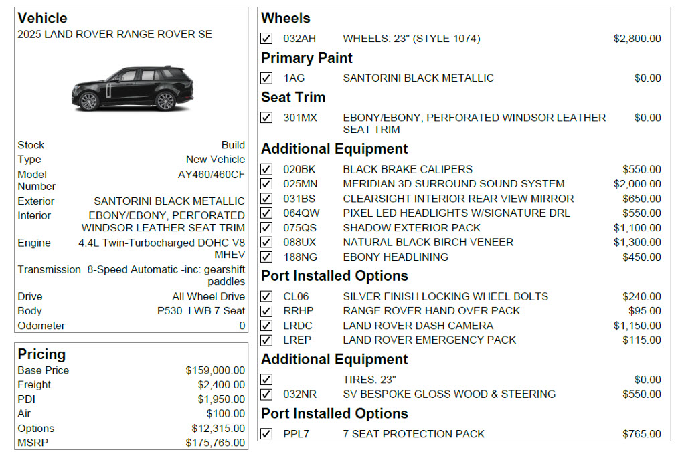
Task: Toggle Pixel LED Headlights checkbox
Action: (x=266, y=213)
